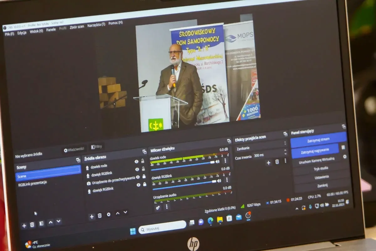Open virtual camera settings gear icon
The height and width of the screenshot is (251, 376).
coord(345,156)
